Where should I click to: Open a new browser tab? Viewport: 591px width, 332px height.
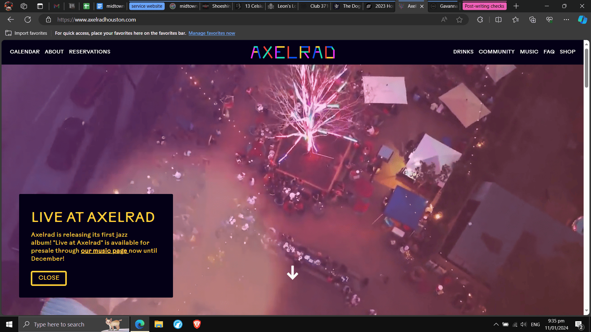516,6
